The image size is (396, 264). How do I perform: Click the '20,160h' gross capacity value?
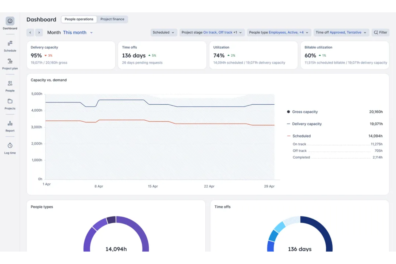click(x=376, y=112)
